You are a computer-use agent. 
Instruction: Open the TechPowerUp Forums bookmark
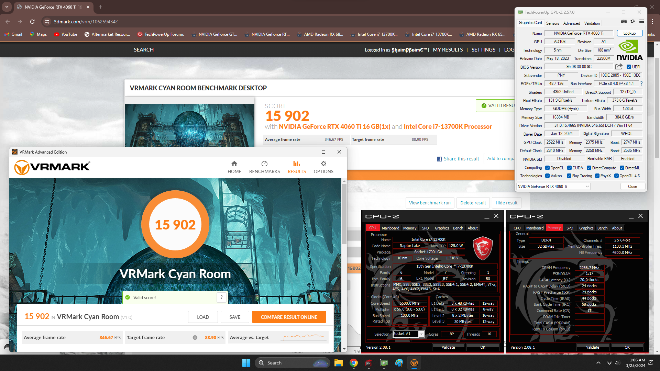point(161,34)
